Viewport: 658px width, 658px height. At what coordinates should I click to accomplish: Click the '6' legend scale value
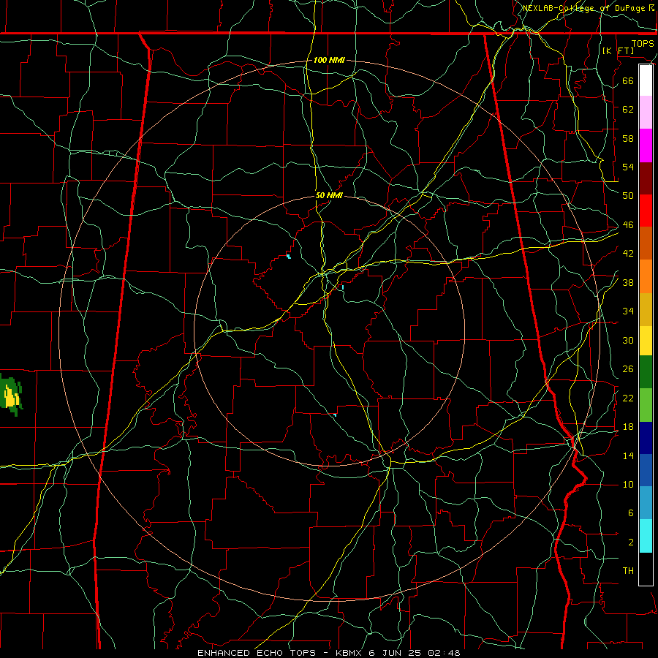tap(631, 513)
